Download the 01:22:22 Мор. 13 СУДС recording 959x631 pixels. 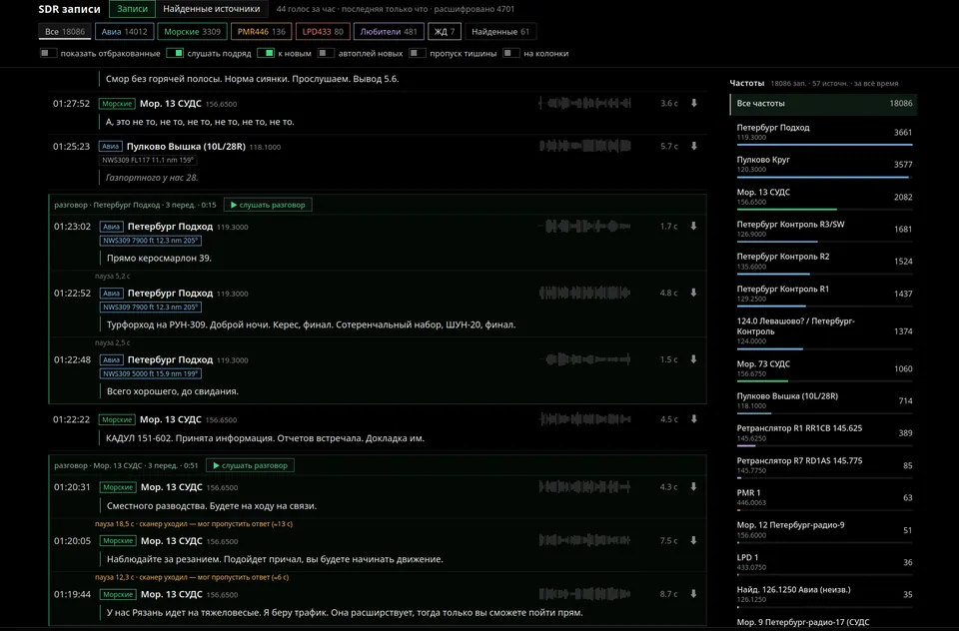click(694, 419)
